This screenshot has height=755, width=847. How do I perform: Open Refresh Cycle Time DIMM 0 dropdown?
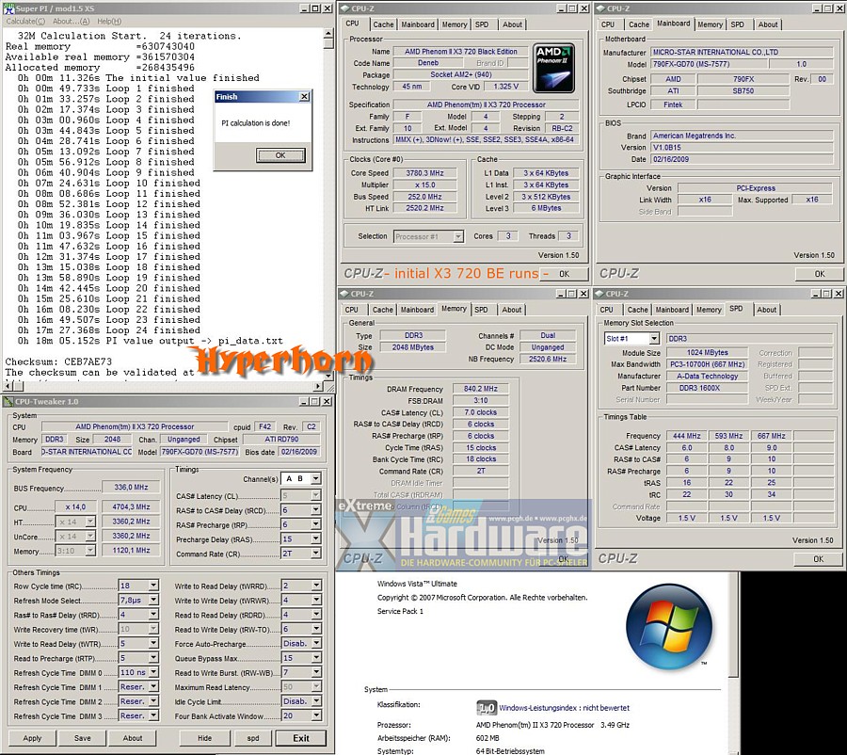(x=153, y=673)
